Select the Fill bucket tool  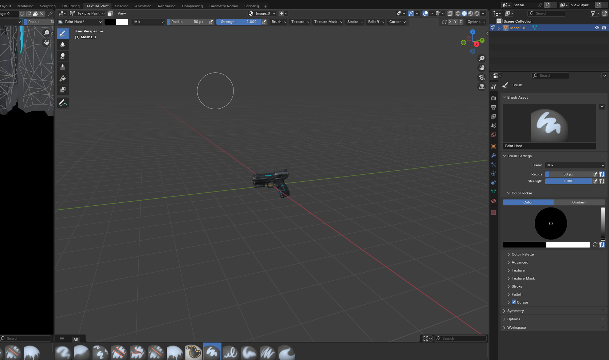pyautogui.click(x=63, y=78)
